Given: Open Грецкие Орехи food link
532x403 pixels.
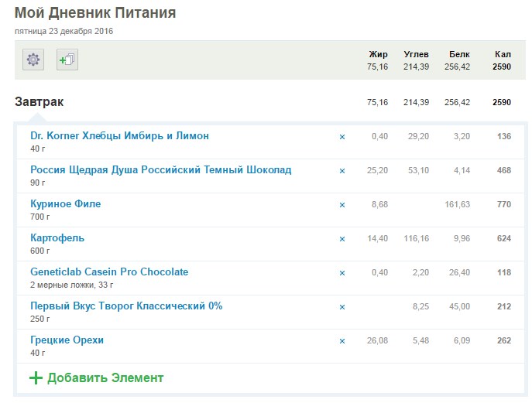Looking at the screenshot, I should coord(67,340).
